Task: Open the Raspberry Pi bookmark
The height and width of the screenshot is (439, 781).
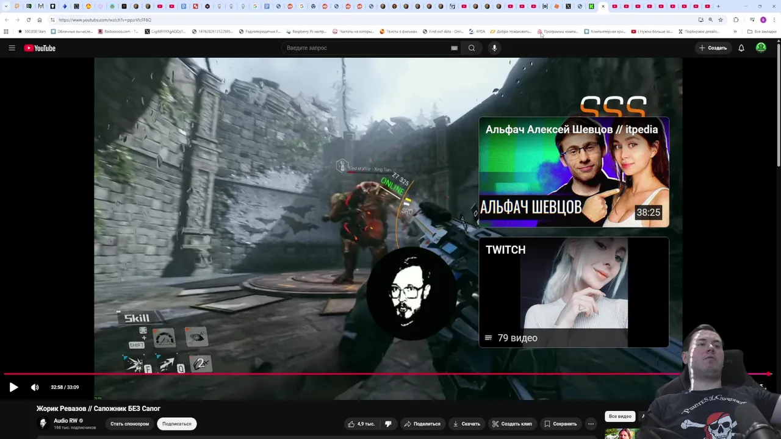Action: (x=306, y=31)
